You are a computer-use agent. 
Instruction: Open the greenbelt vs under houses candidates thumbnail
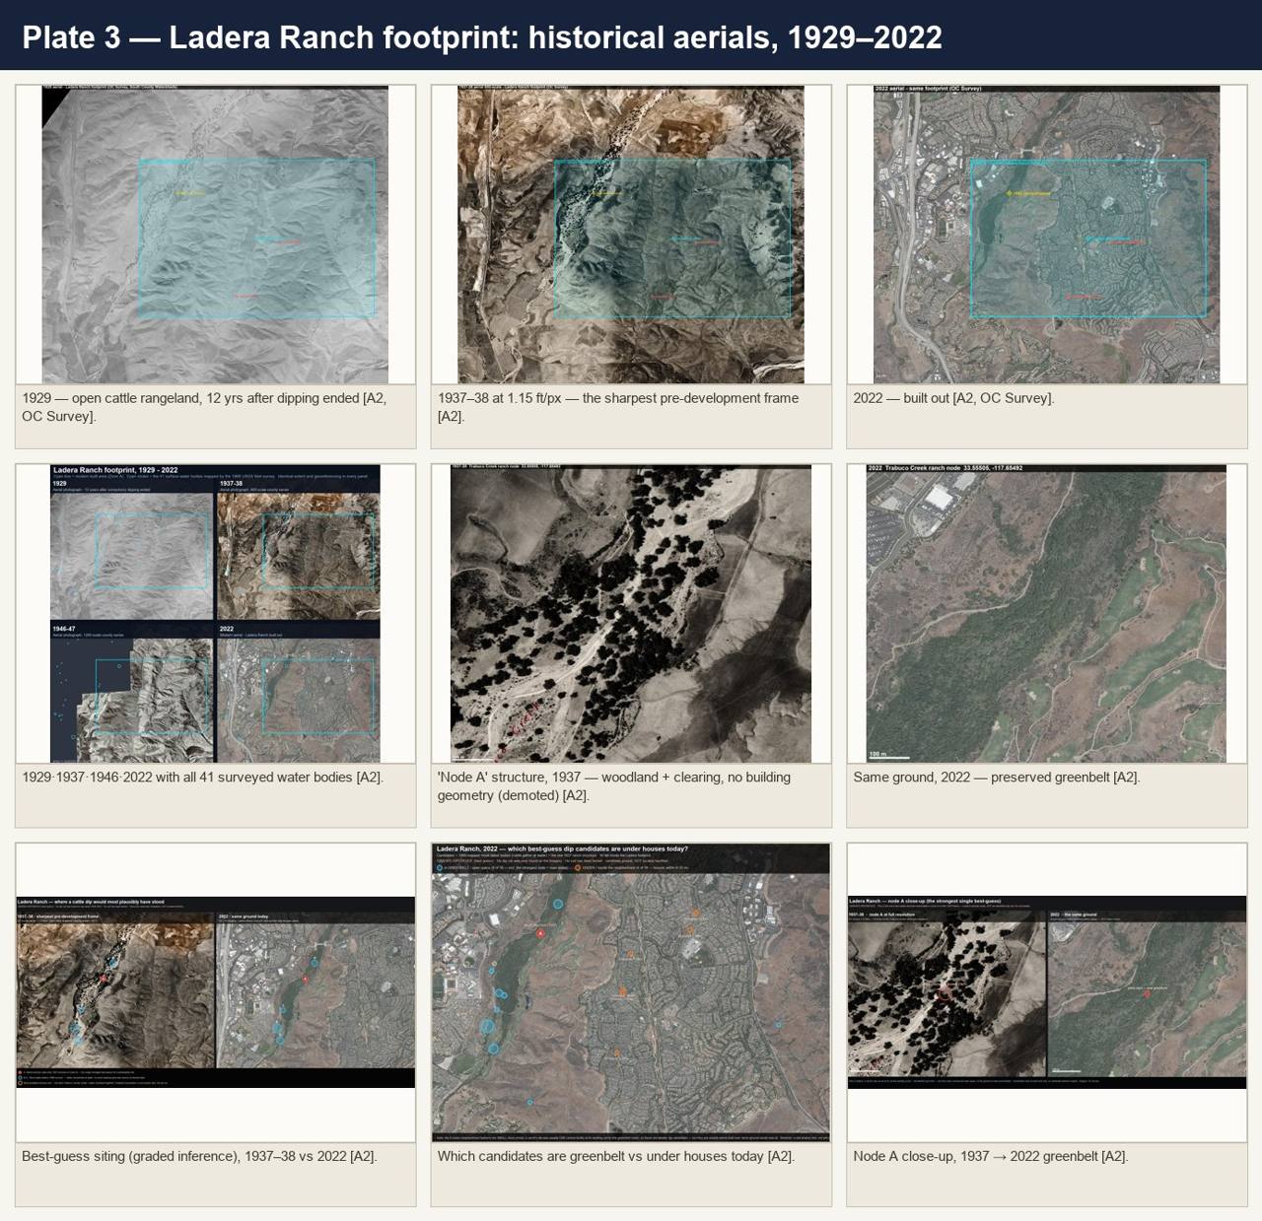pos(631,992)
